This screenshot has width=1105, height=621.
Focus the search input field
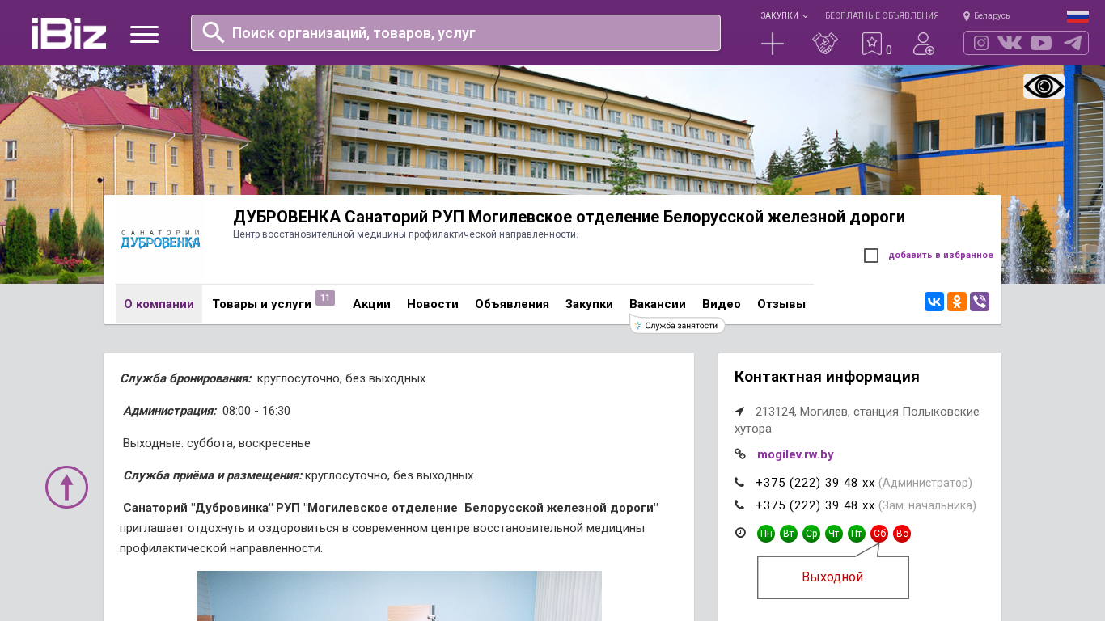455,32
